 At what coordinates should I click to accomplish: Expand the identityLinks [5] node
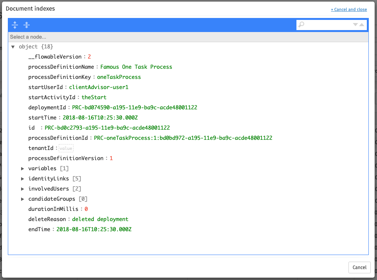[23, 179]
